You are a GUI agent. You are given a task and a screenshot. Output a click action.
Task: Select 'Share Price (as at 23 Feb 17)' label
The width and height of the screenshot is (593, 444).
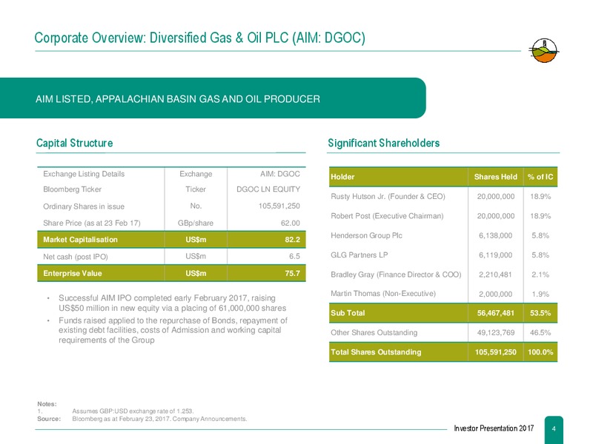91,223
